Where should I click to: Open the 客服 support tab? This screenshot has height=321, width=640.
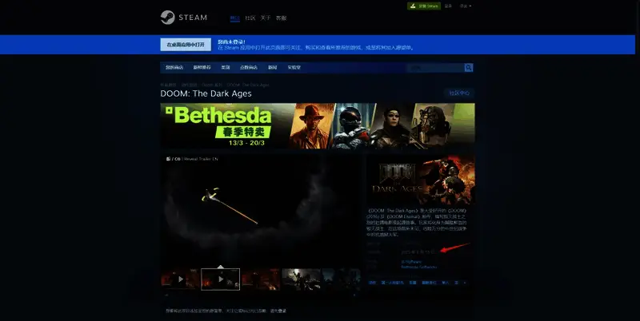pyautogui.click(x=282, y=18)
